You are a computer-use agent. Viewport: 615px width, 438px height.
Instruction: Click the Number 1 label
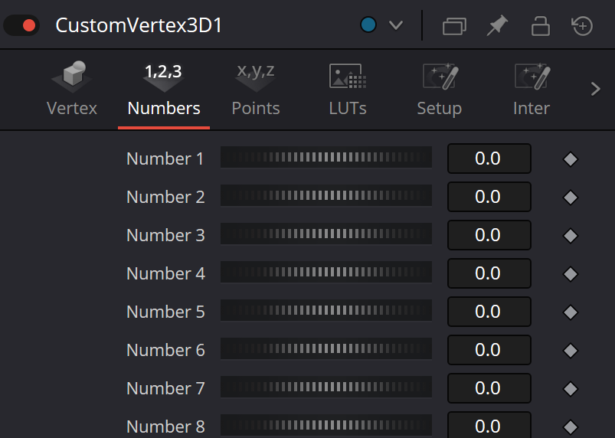(x=165, y=159)
